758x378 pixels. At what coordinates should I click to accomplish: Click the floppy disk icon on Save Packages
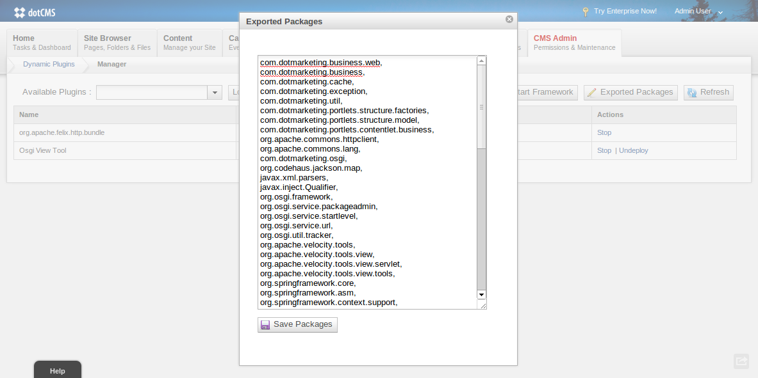(x=265, y=325)
